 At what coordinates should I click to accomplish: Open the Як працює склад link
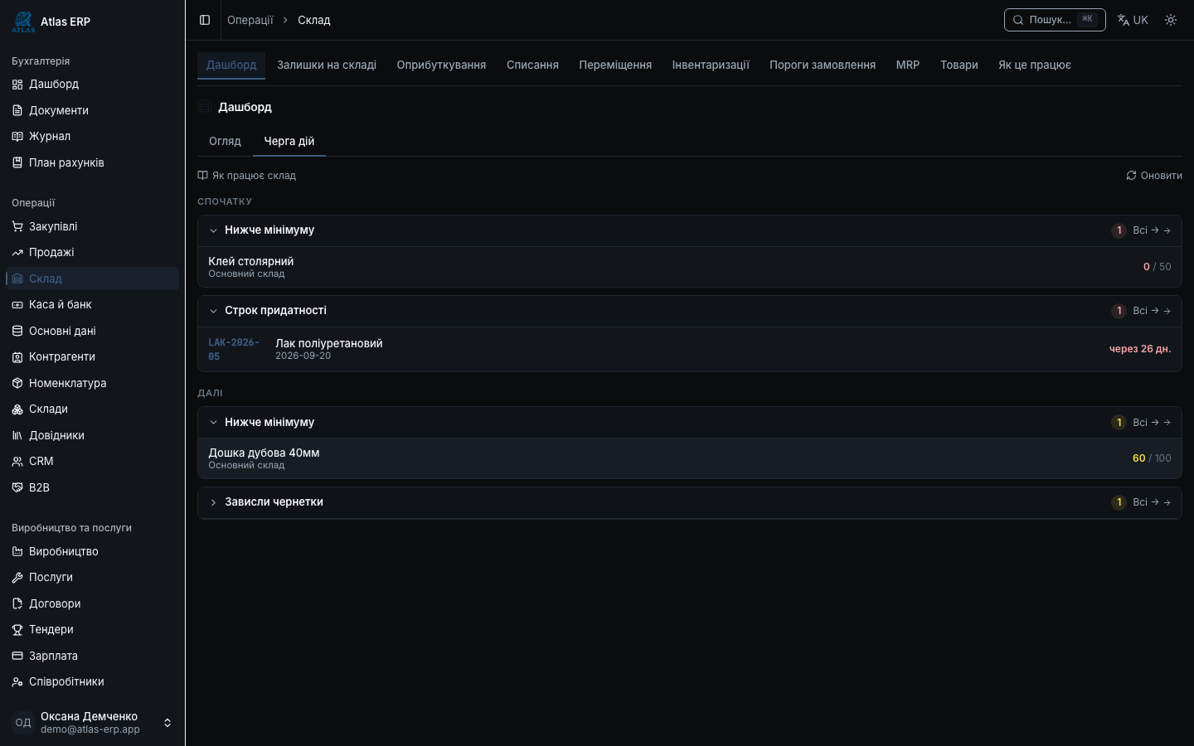(246, 176)
